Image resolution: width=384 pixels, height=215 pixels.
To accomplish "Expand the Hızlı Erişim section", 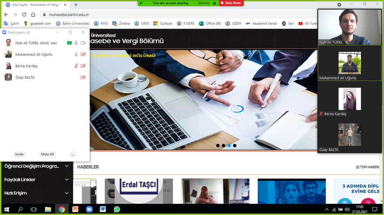I will coord(67,193).
